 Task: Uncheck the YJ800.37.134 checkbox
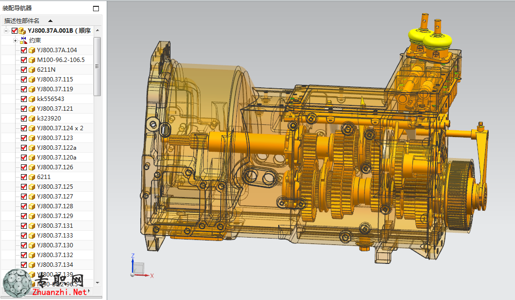[24, 265]
